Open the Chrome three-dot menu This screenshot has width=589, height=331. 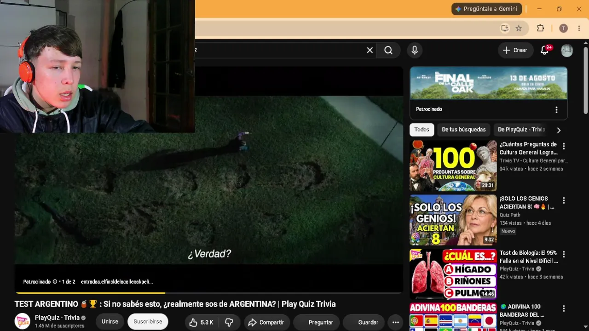click(x=579, y=29)
